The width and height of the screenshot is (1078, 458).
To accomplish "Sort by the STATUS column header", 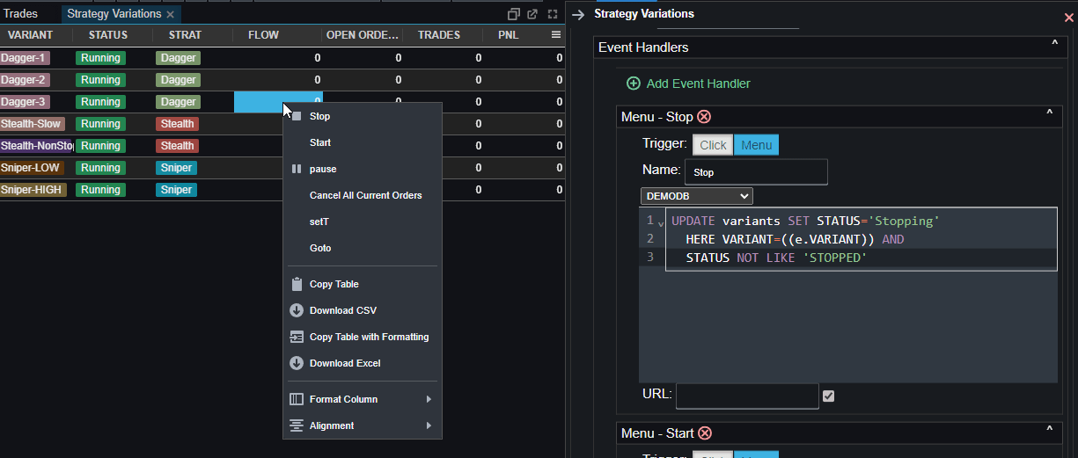I will click(108, 35).
